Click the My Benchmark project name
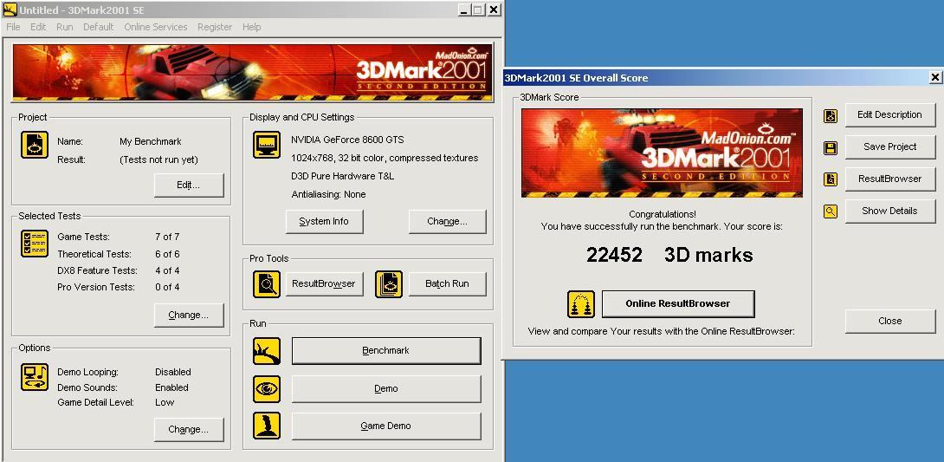This screenshot has width=944, height=462. [151, 141]
